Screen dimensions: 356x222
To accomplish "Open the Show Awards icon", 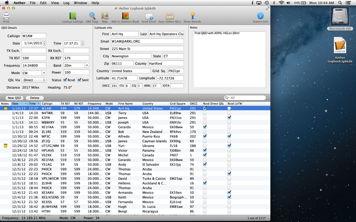I will [192, 16].
